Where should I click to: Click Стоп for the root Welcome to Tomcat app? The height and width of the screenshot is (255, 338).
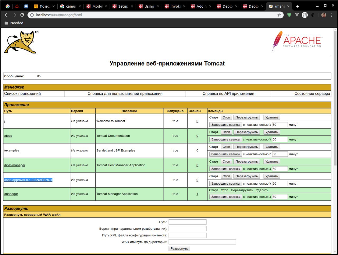tap(226, 117)
